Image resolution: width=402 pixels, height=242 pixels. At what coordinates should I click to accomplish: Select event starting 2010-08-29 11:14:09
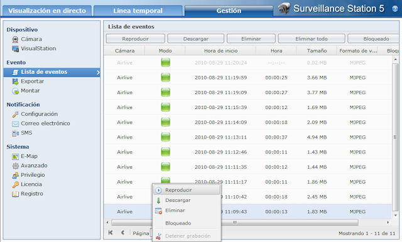pos(247,122)
